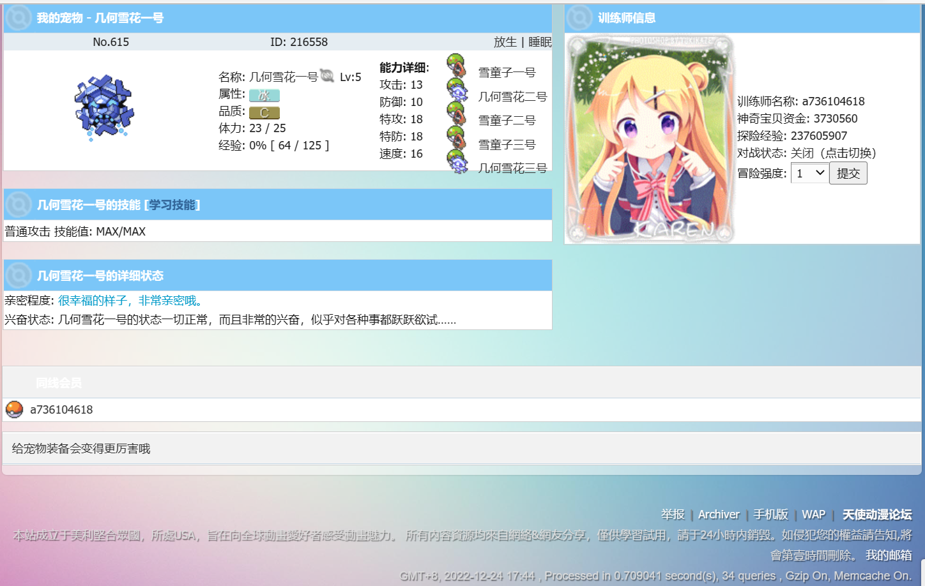Click pet ID text ID: 216558
This screenshot has height=586, width=925.
(x=298, y=41)
